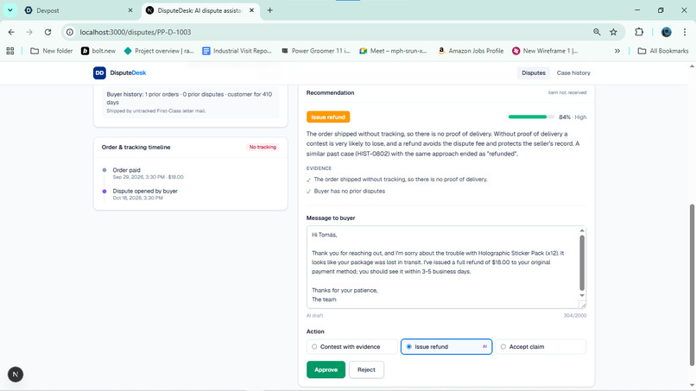Reject the recommendation
This screenshot has height=391, width=696.
click(366, 369)
